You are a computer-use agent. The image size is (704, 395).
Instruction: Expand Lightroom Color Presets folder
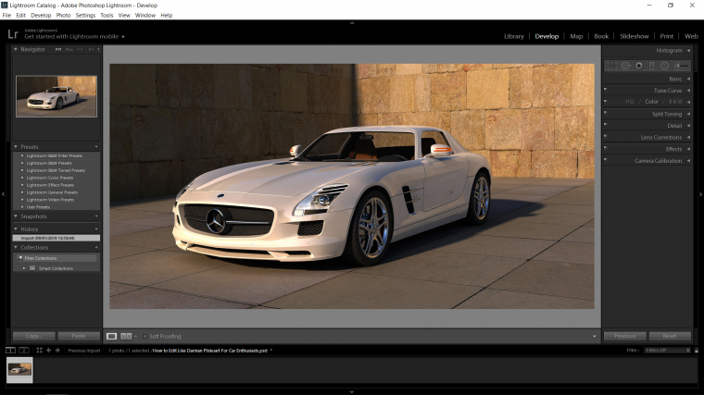[x=22, y=178]
